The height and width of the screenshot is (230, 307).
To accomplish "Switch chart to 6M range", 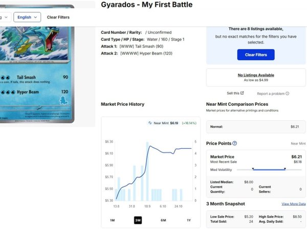I will tap(163, 220).
